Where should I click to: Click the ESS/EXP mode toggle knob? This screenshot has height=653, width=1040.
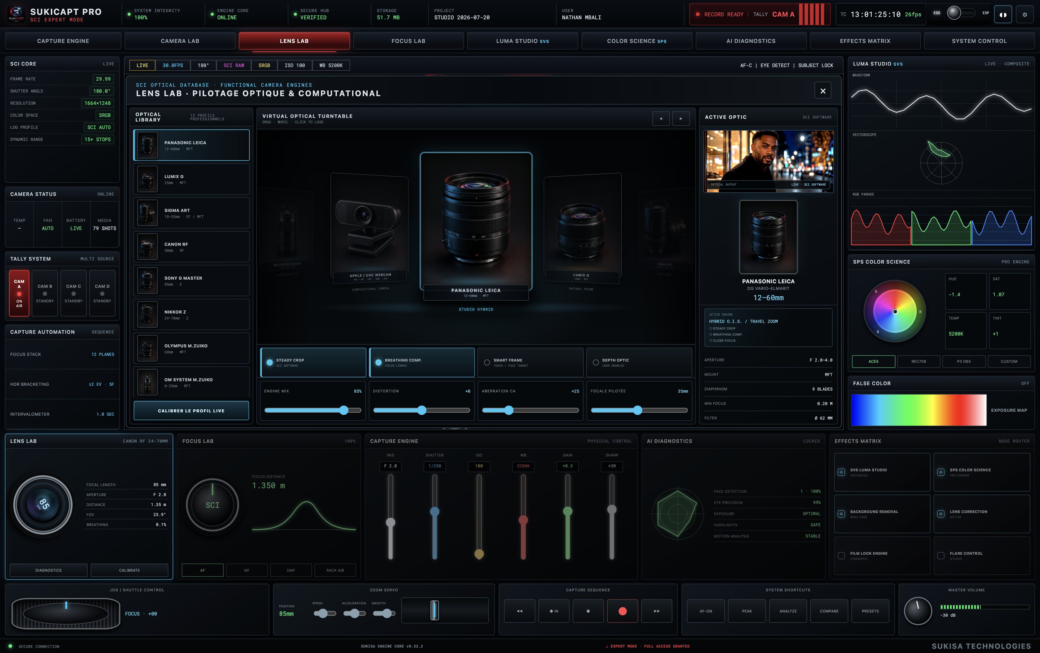pyautogui.click(x=954, y=12)
